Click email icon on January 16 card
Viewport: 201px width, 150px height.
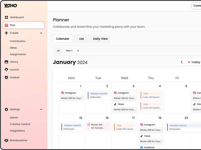point(89,125)
